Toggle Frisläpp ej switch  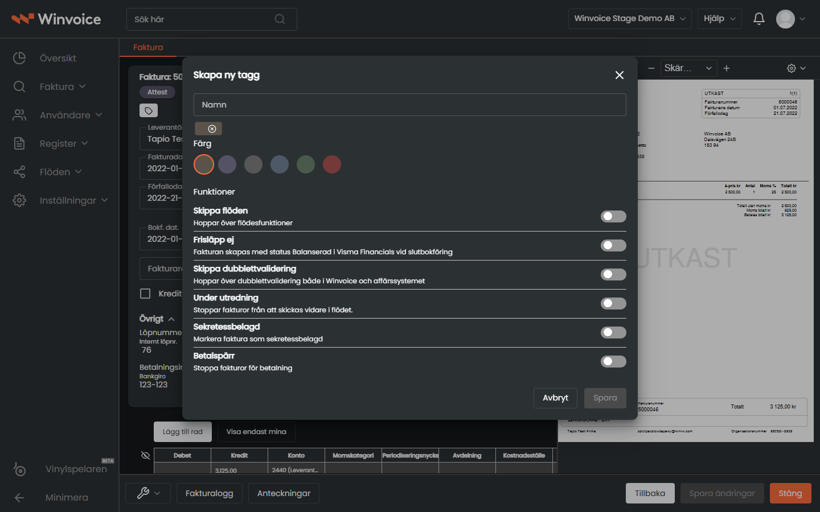coord(613,245)
